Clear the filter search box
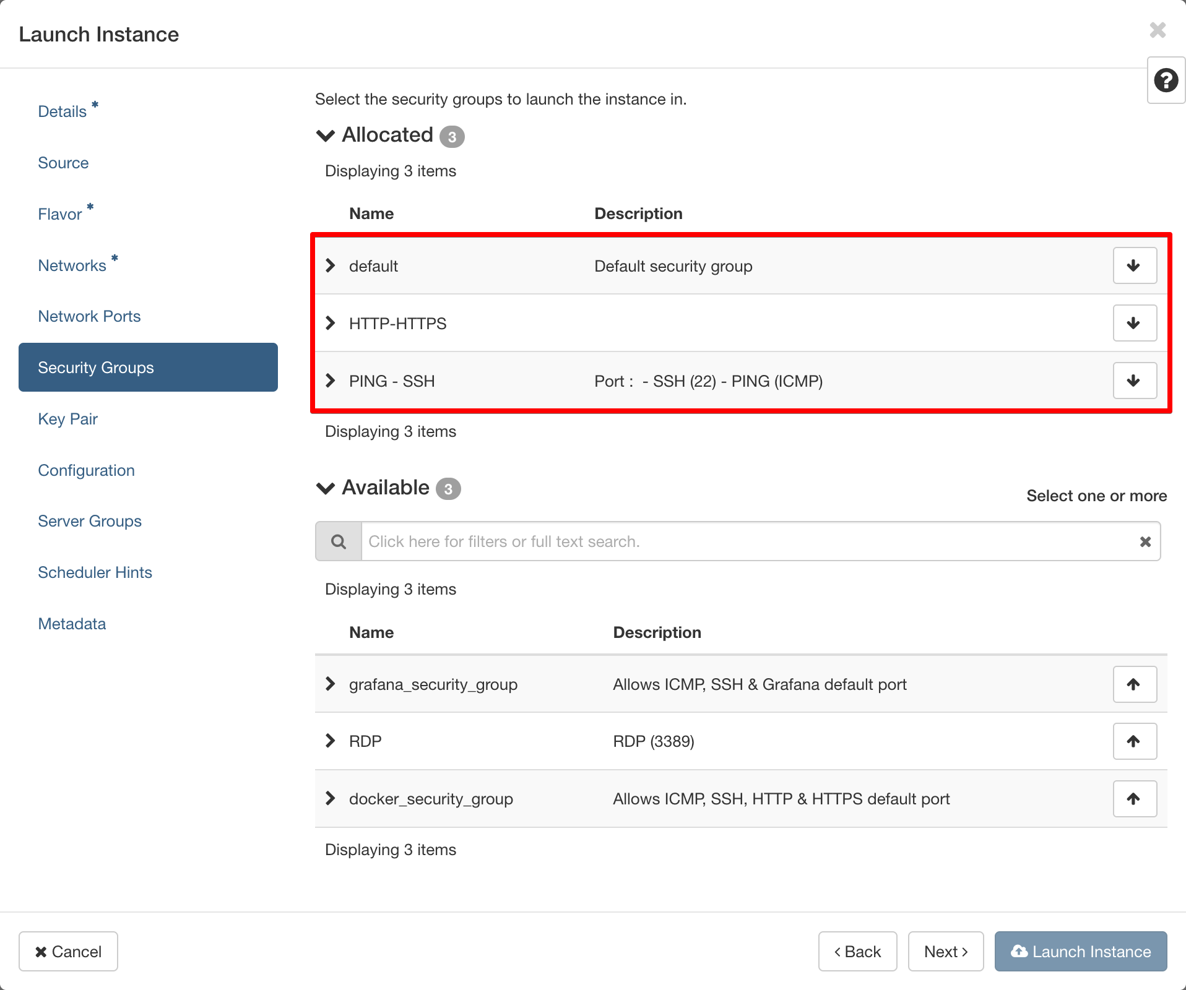This screenshot has height=990, width=1186. coord(1145,542)
